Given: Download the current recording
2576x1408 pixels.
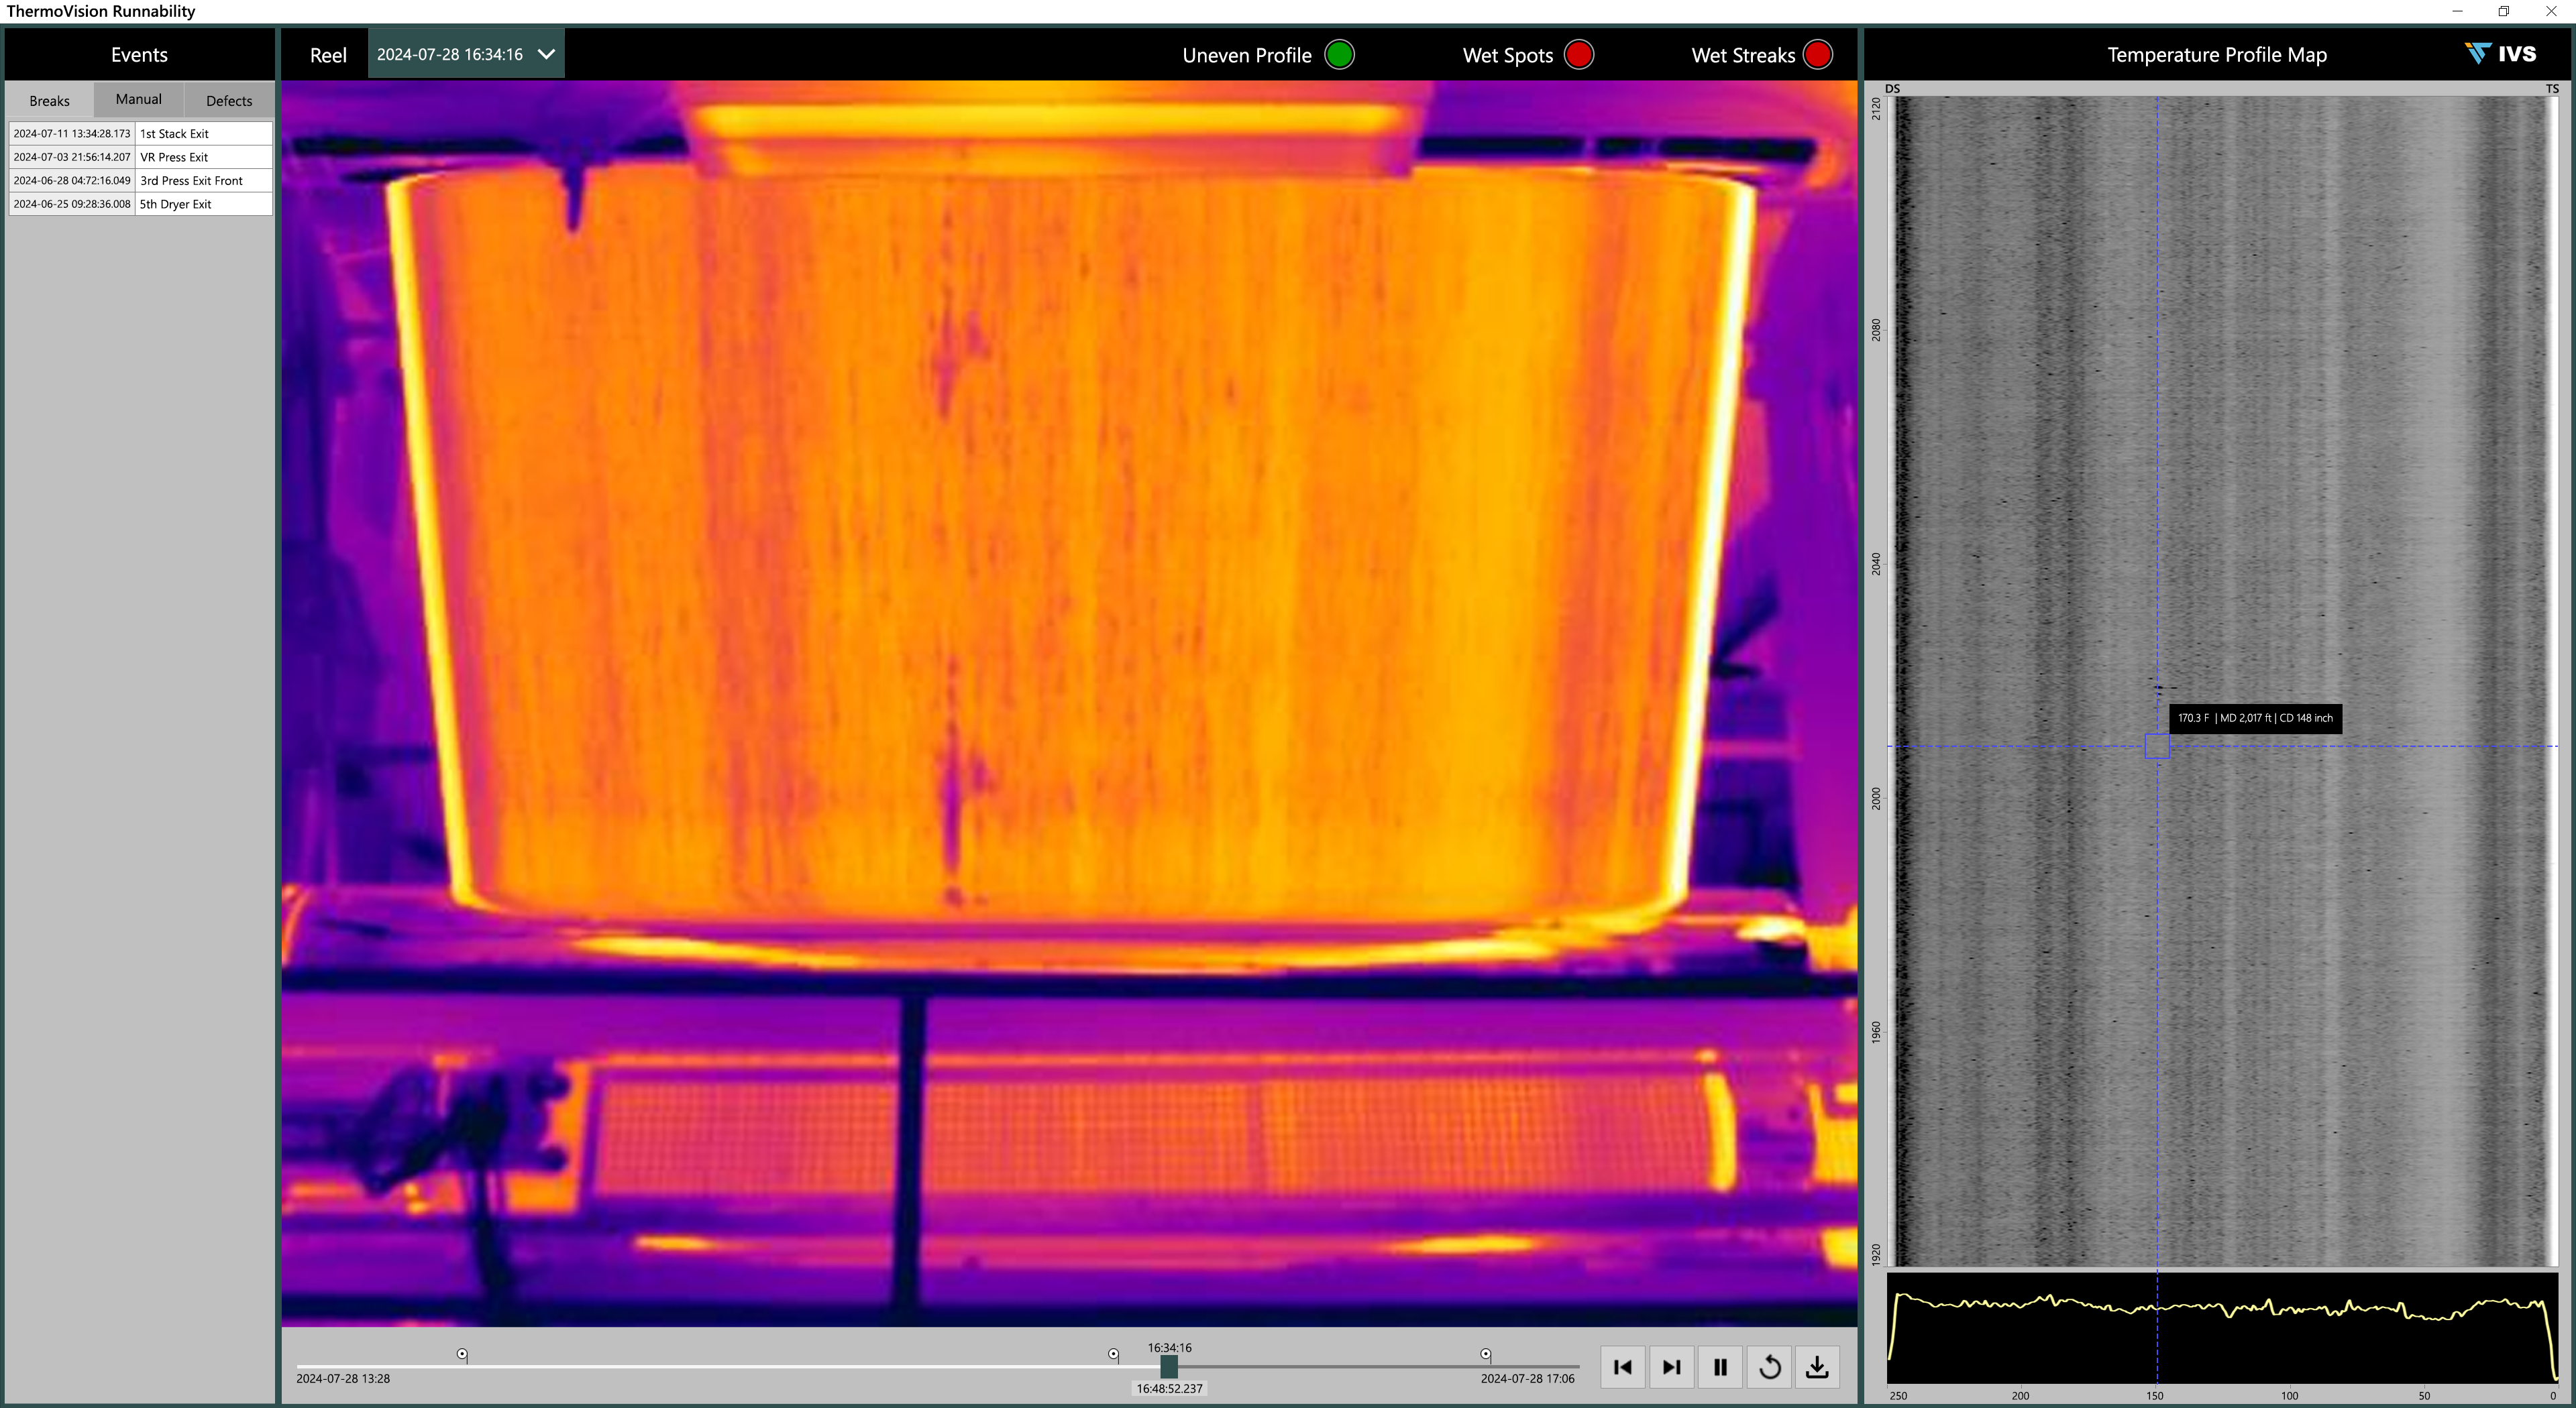Looking at the screenshot, I should pyautogui.click(x=1817, y=1366).
